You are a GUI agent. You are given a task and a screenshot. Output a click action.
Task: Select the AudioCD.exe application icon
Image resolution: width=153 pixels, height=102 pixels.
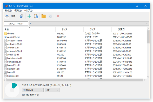(x=5, y=37)
